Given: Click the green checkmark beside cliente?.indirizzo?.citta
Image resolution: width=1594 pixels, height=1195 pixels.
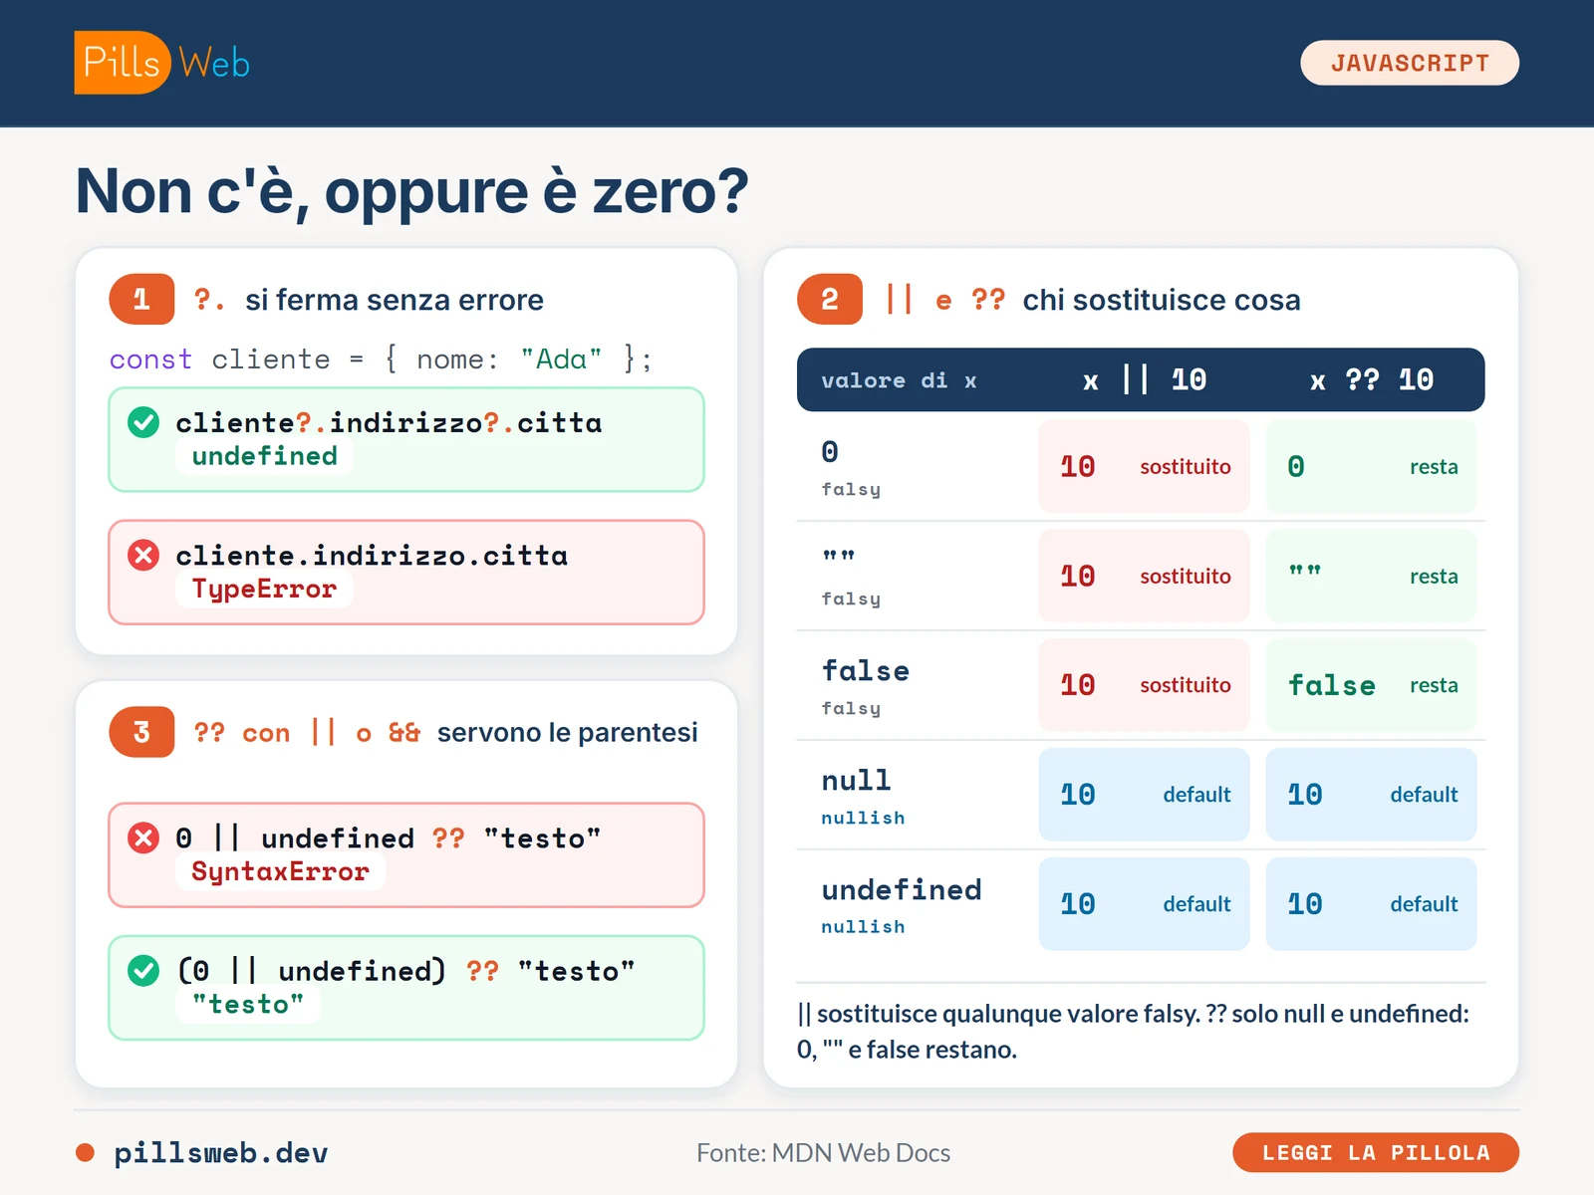Looking at the screenshot, I should click(x=143, y=422).
